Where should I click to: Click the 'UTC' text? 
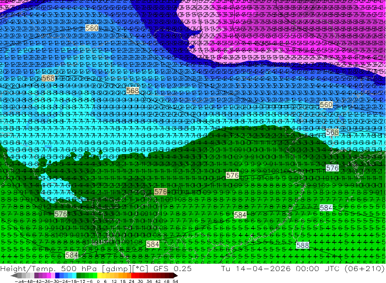pyautogui.click(x=333, y=268)
